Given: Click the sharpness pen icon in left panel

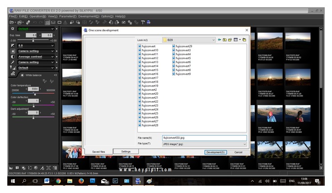Looking at the screenshot, I should 13,62.
